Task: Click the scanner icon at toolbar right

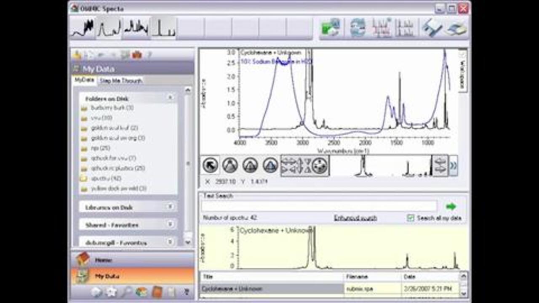Action: click(457, 28)
